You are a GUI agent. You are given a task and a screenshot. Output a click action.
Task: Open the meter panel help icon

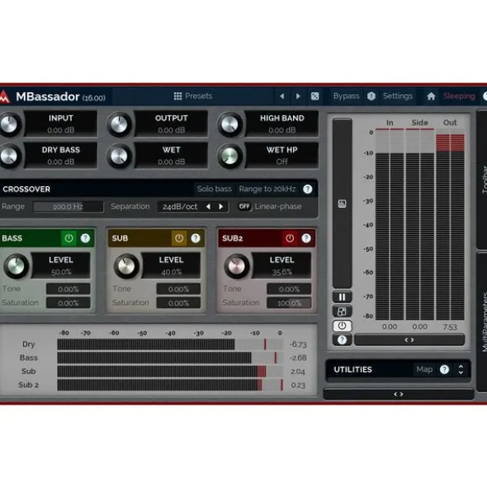pyautogui.click(x=342, y=339)
